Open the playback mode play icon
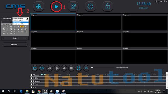Image resolution: width=168 pixels, height=94 pixels. [x=56, y=7]
